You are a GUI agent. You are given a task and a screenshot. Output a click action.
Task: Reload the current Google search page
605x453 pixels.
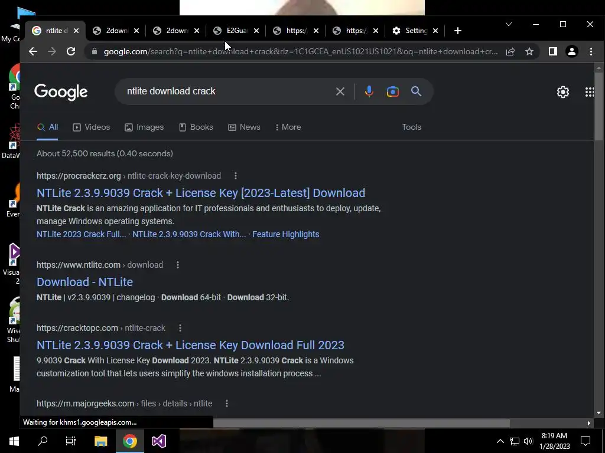coord(71,52)
